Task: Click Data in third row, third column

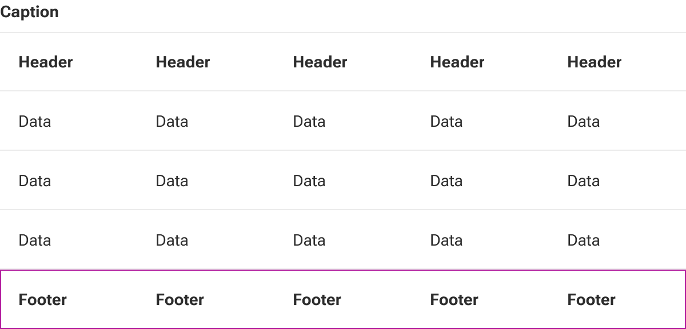Action: [343, 240]
